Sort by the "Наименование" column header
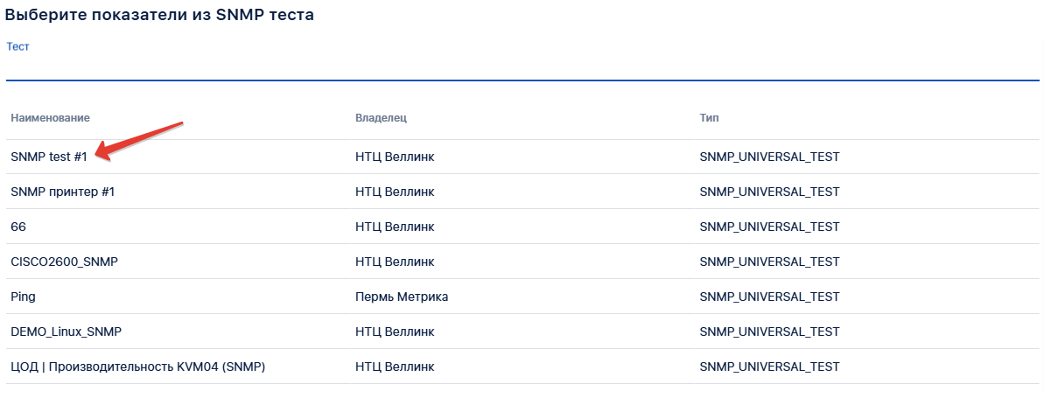The width and height of the screenshot is (1044, 398). 51,117
